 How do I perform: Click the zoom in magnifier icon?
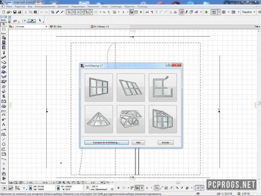(x=64, y=183)
